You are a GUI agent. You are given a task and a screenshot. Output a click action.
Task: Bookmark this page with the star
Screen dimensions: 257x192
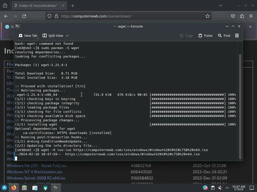(208, 16)
